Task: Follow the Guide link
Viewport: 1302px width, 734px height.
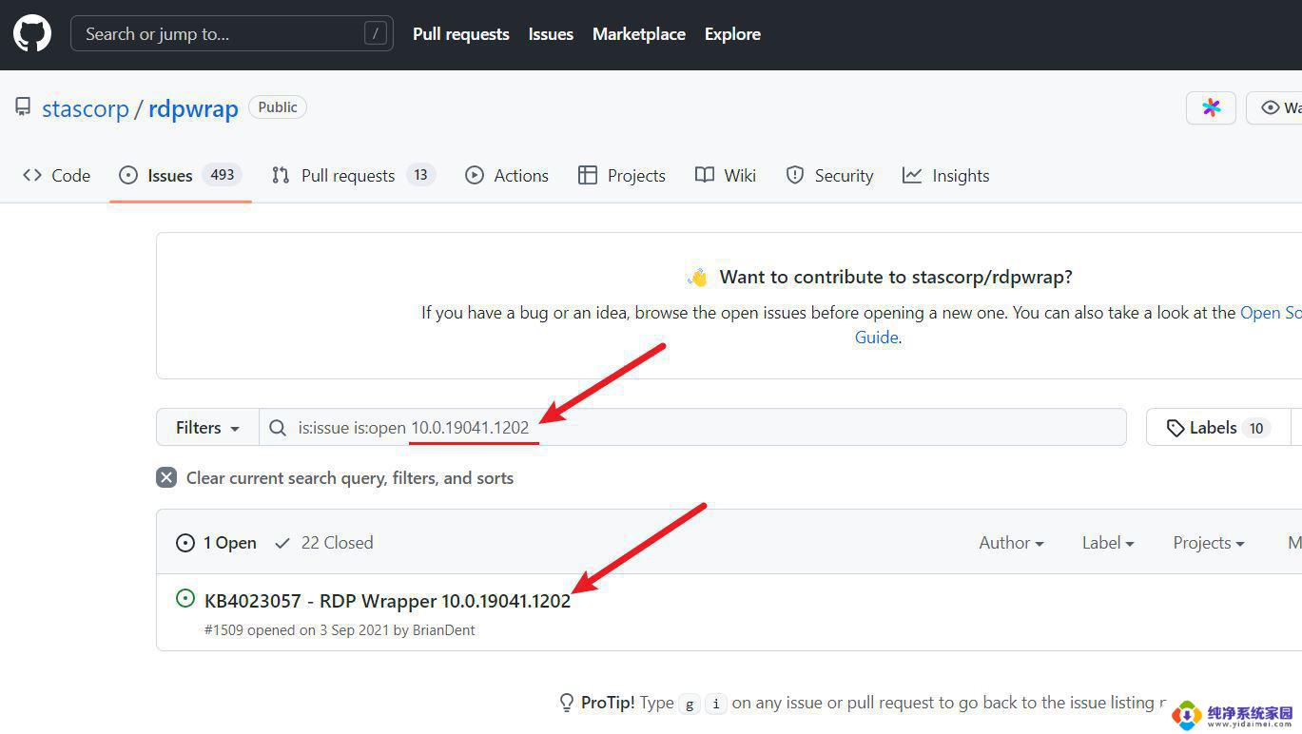Action: (x=876, y=338)
